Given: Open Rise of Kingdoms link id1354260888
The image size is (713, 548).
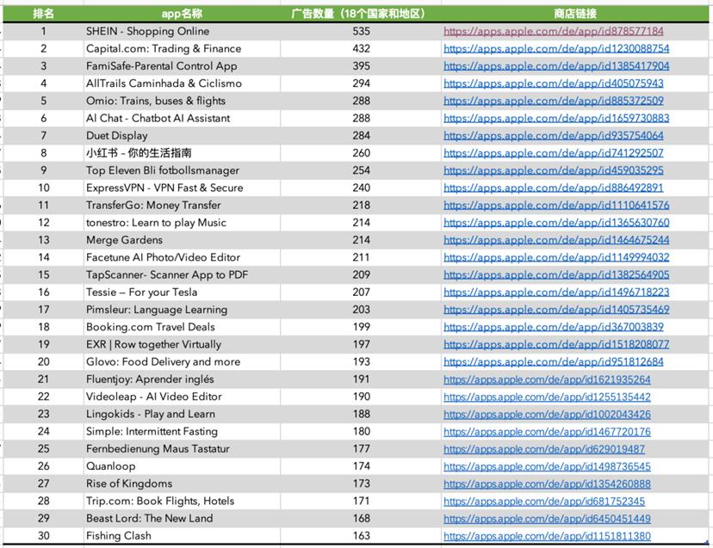Looking at the screenshot, I should (x=547, y=483).
